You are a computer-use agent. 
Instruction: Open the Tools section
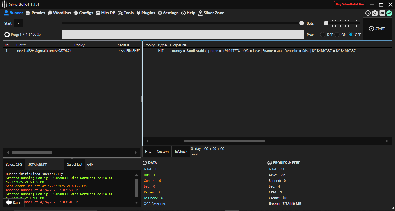pos(126,13)
